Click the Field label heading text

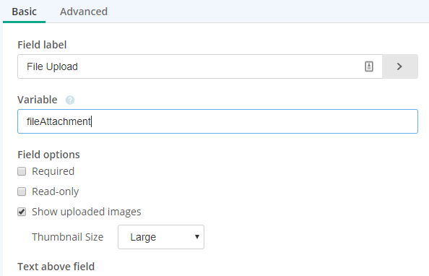coord(42,45)
